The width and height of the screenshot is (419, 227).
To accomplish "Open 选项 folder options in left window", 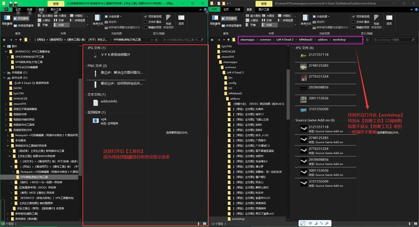I will point(181,20).
